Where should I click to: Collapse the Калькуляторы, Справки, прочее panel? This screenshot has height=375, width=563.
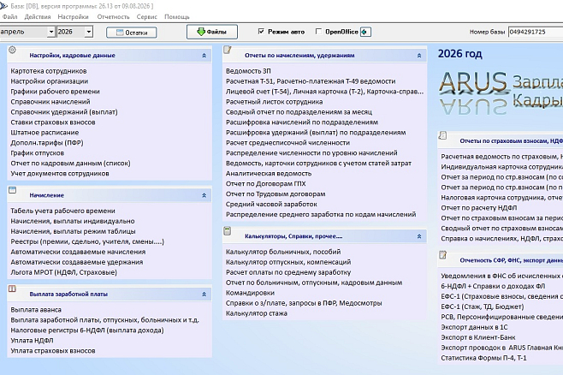pos(419,236)
